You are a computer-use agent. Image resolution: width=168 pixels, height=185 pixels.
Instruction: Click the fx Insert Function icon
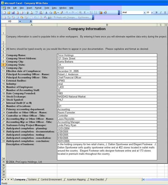[x=31, y=21]
